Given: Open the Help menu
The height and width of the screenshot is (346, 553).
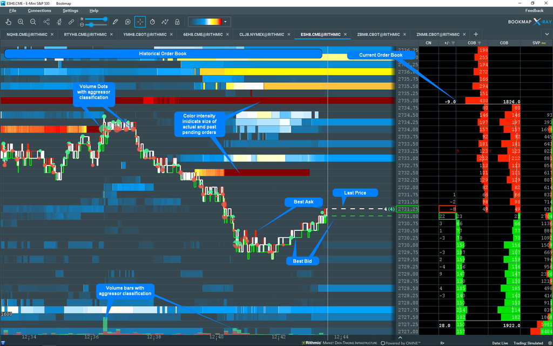Looking at the screenshot, I should tap(94, 11).
